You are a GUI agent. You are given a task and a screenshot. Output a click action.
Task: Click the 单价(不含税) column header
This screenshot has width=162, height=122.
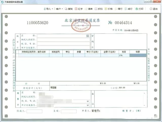(x=93, y=52)
